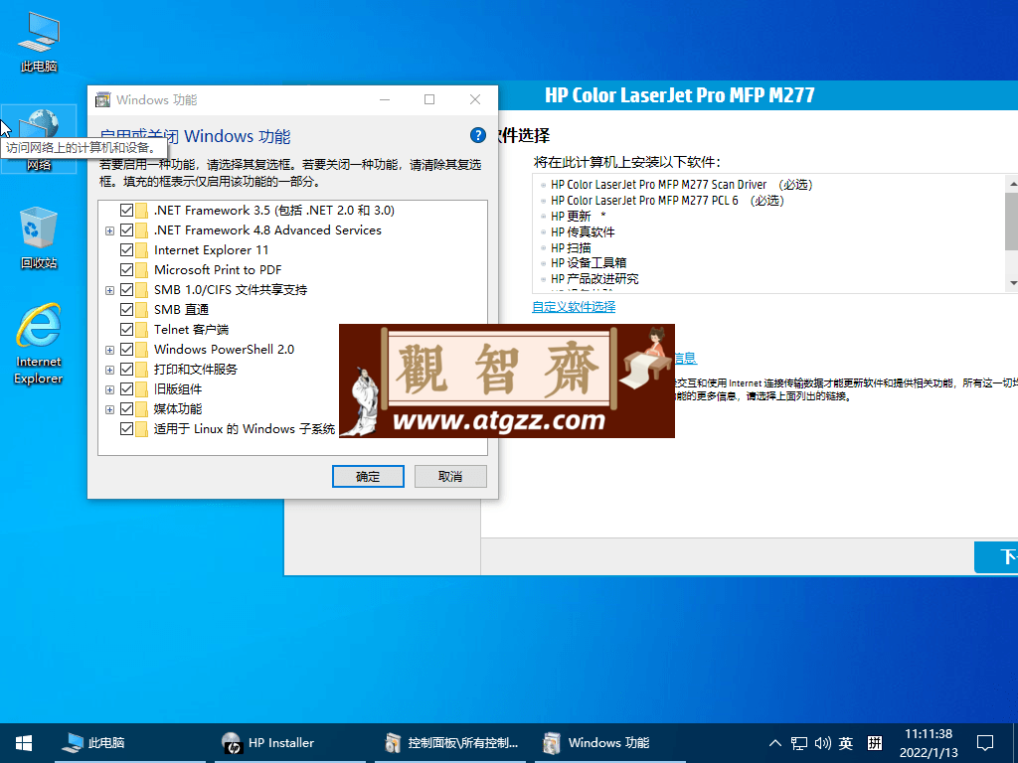
Task: Uncheck Internet Explorer 11 checkbox
Action: coord(126,249)
